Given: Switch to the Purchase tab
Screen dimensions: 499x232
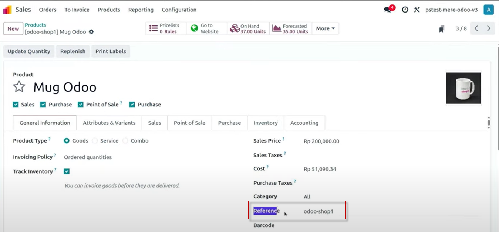Looking at the screenshot, I should (229, 123).
